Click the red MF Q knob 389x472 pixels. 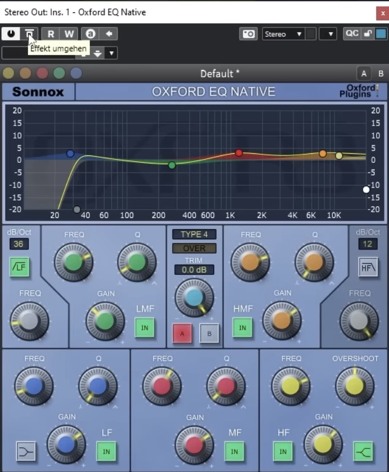pos(226,386)
